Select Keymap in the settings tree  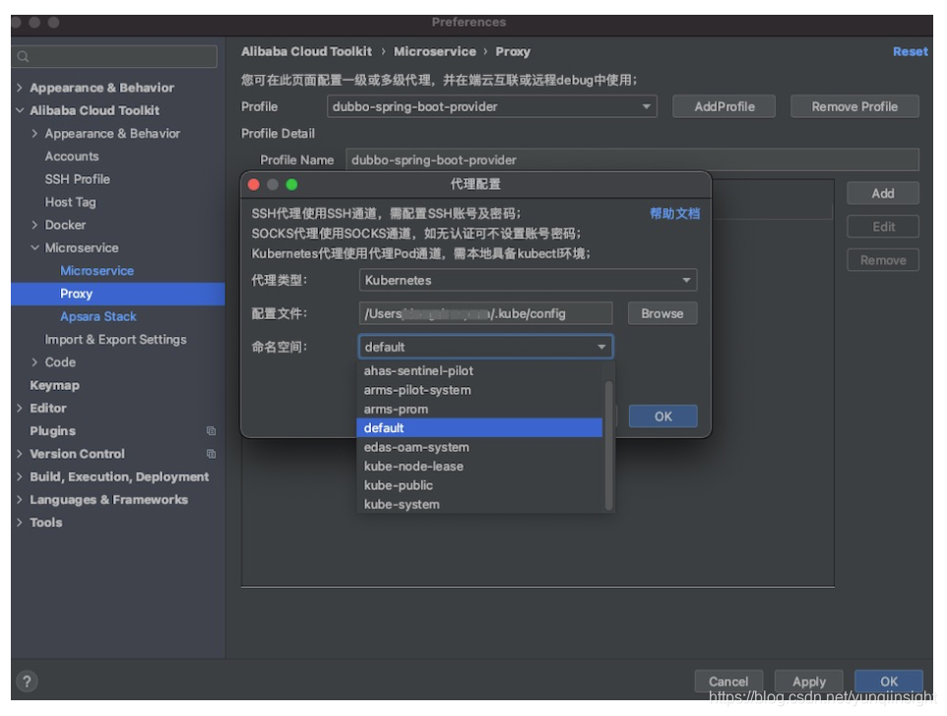(54, 385)
